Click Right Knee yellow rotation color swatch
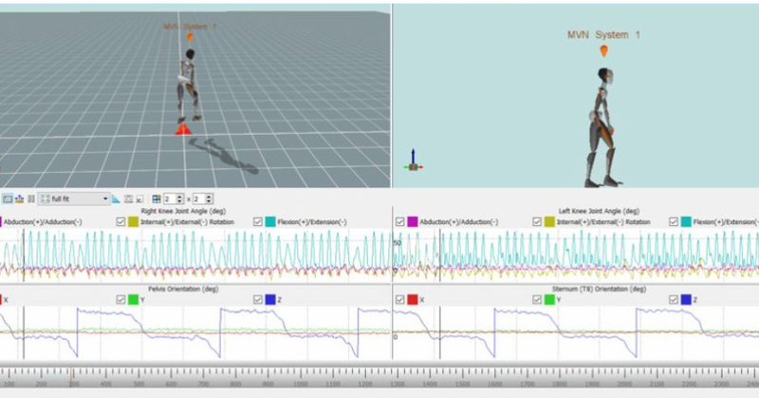The image size is (759, 398). point(133,221)
